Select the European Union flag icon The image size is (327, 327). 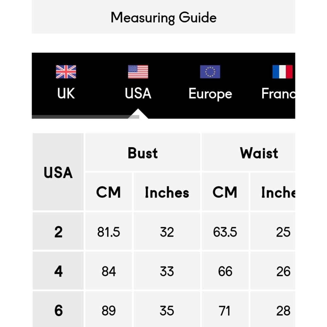pos(210,72)
